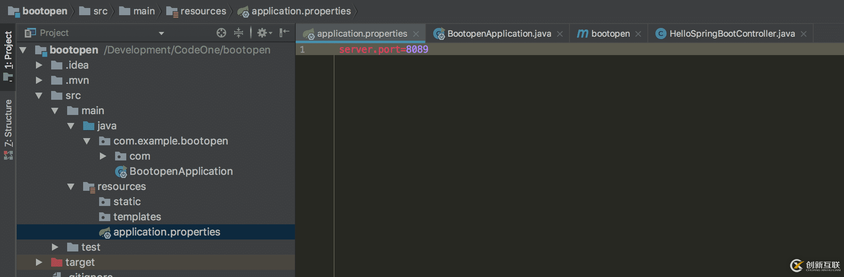Select application.properties in project tree
The image size is (844, 277).
[x=156, y=232]
